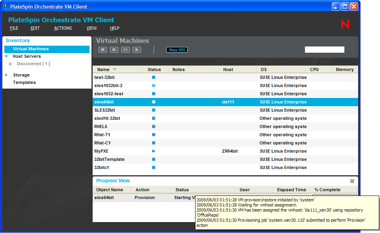Click the running play status icon of MyPXE
The width and height of the screenshot is (380, 233).
point(154,151)
